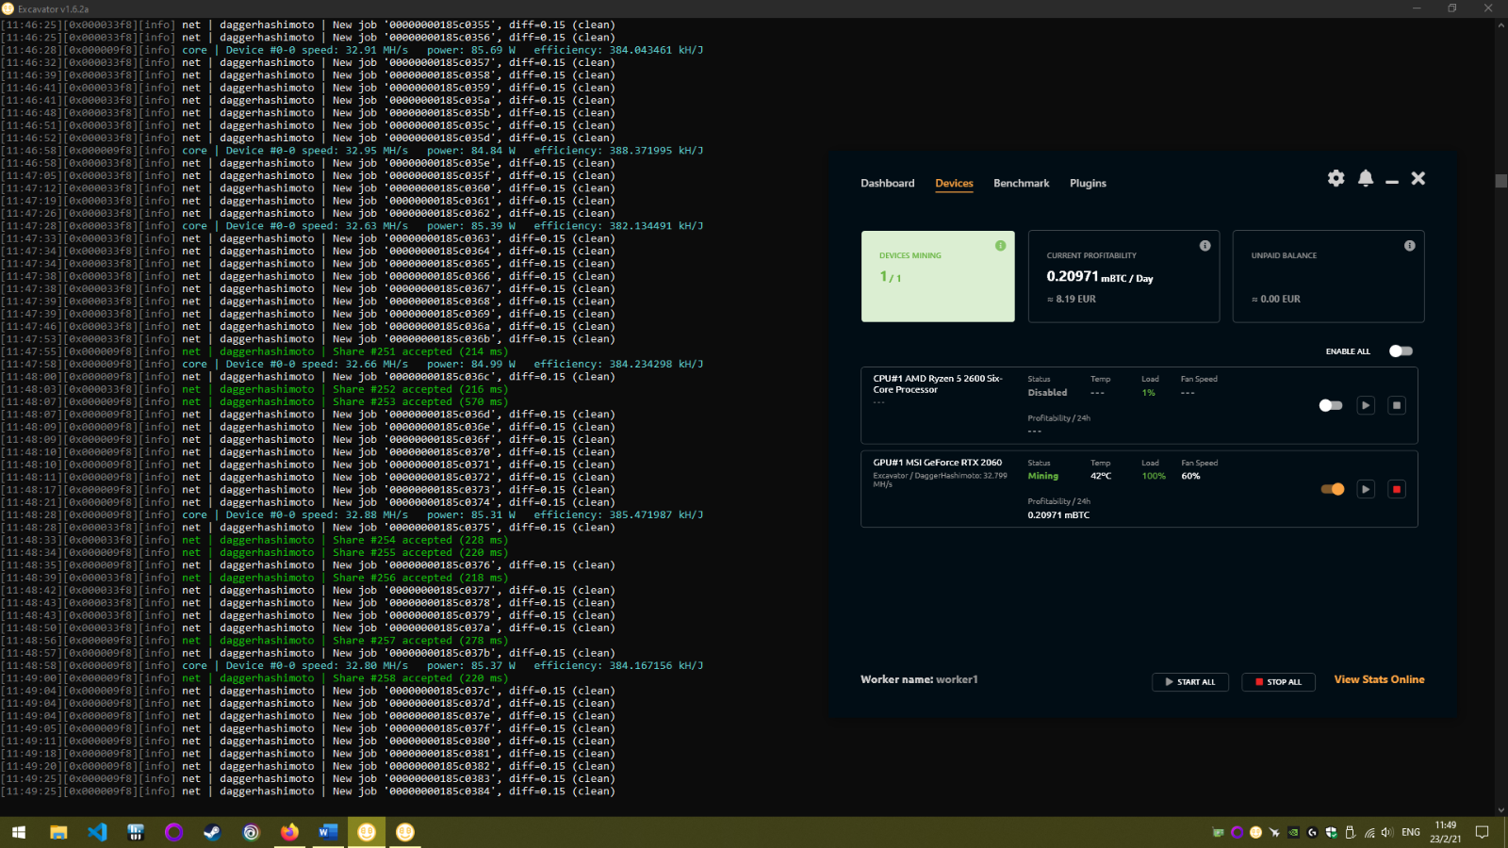Open the clock showing 11:49
Image resolution: width=1508 pixels, height=848 pixels.
tap(1446, 832)
